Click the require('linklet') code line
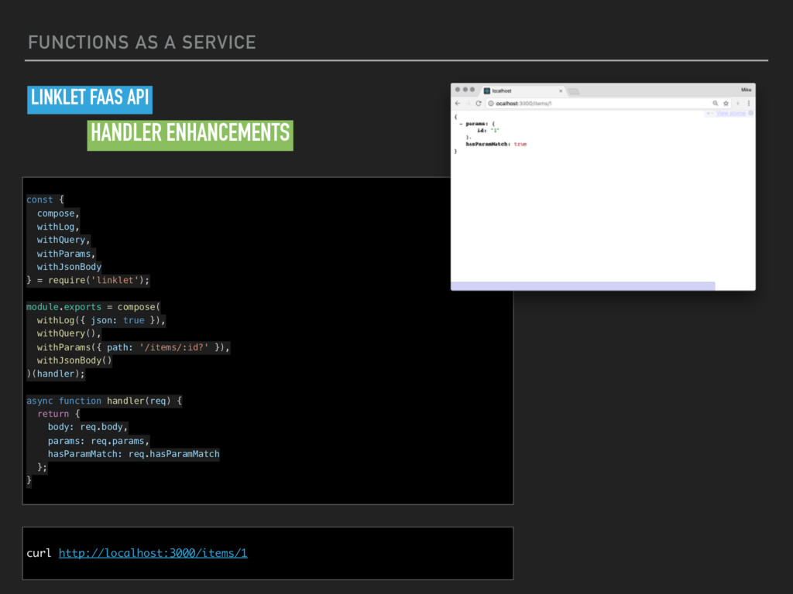Screen dimensions: 793x594 point(88,280)
